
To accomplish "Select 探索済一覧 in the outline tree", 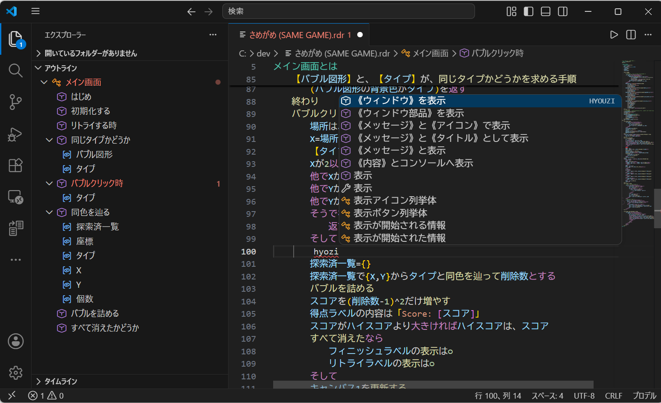I will 130,227.
